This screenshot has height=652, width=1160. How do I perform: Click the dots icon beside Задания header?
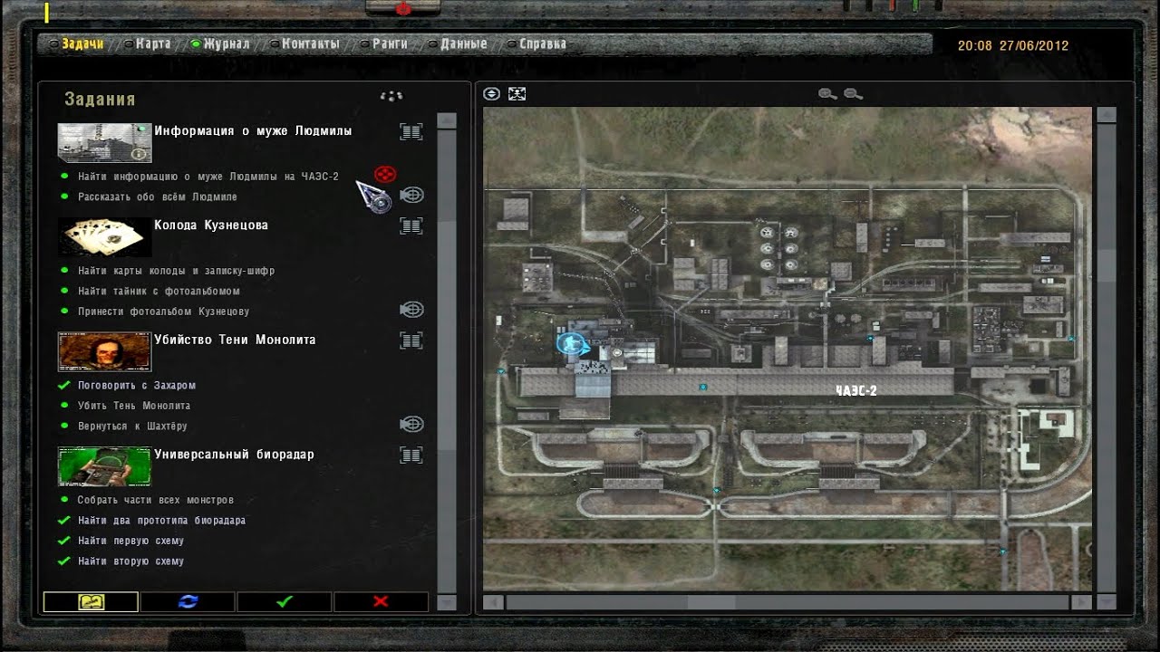coord(391,96)
